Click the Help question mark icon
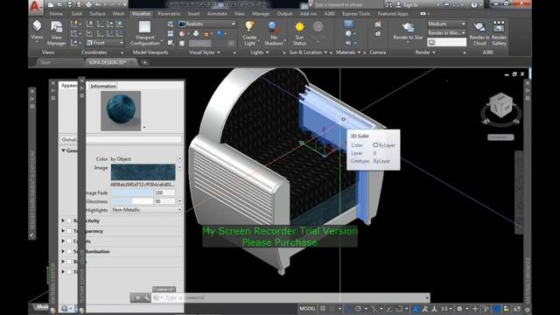560x315 pixels. tap(474, 5)
